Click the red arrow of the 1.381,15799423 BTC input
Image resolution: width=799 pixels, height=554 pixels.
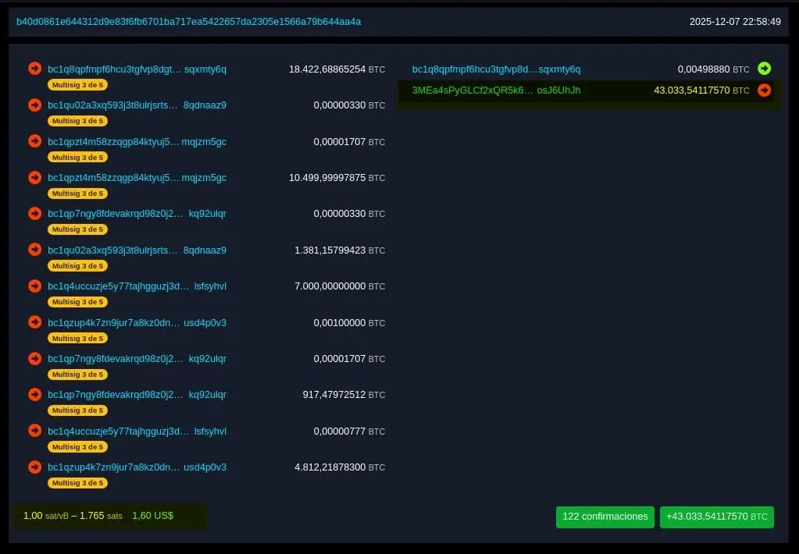pos(34,250)
